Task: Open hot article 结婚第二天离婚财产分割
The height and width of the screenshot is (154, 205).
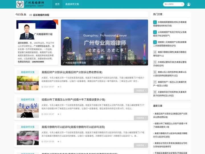Action: pos(170,44)
